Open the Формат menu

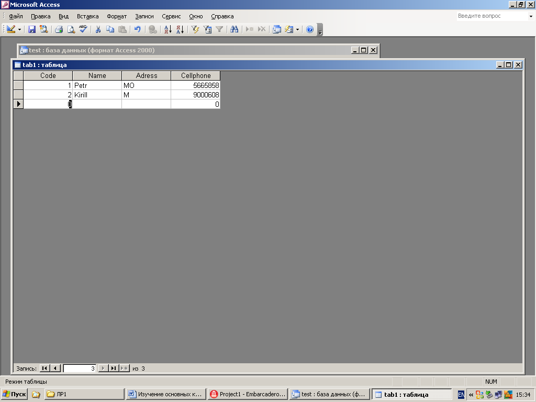[x=117, y=16]
